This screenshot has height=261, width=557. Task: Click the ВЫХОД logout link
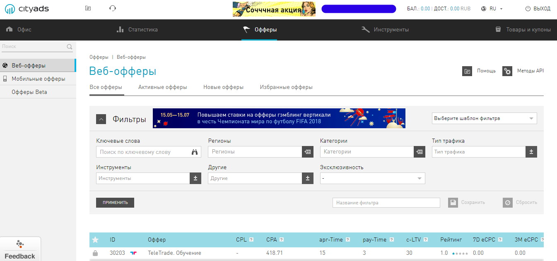point(542,9)
